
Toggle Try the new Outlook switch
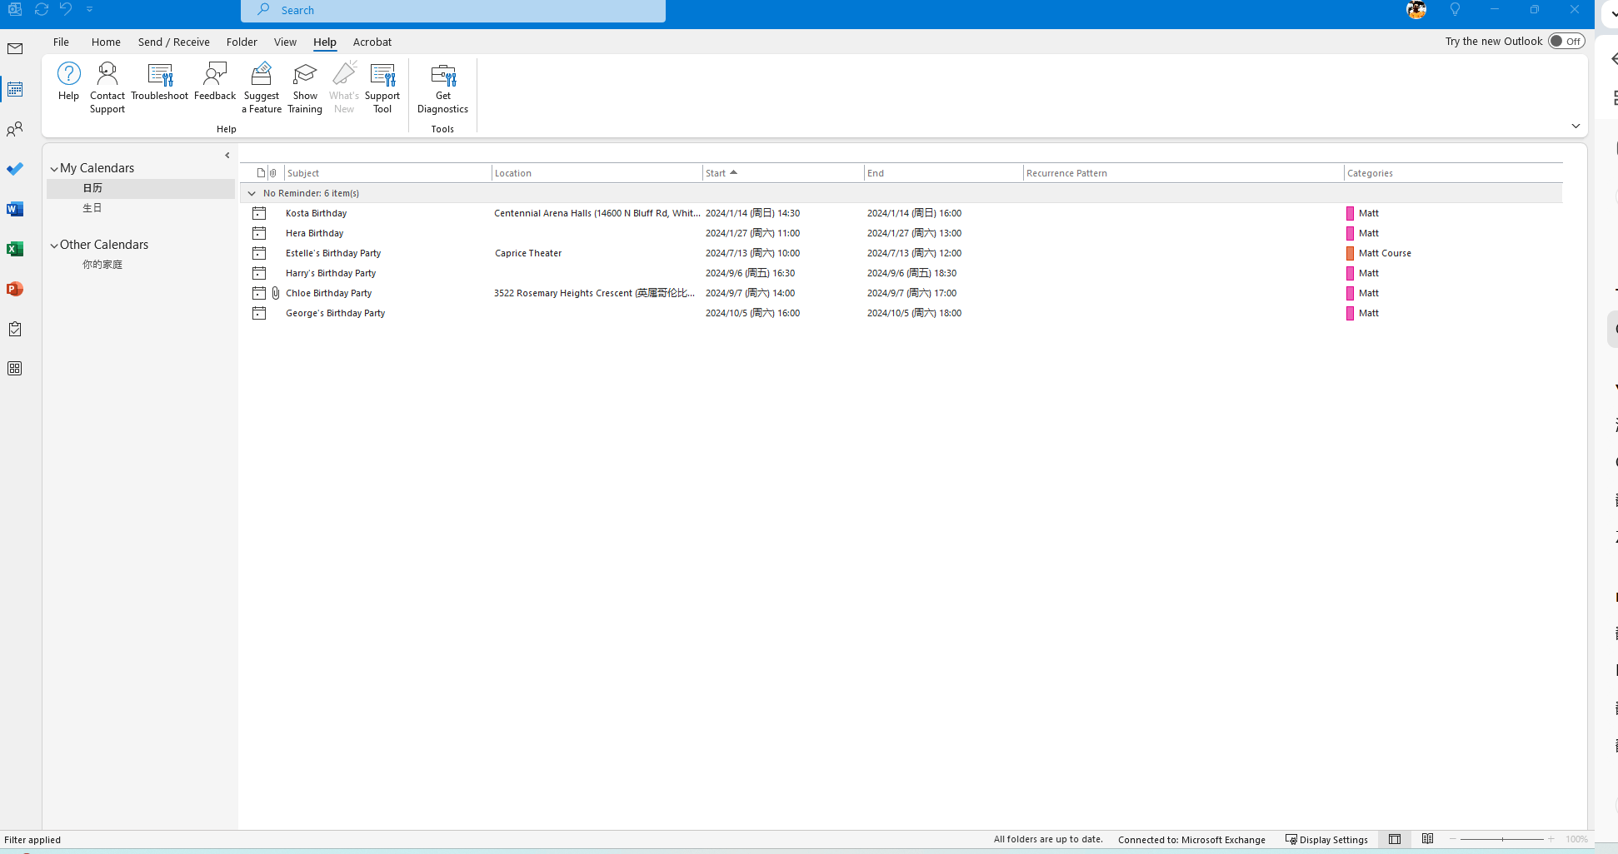(x=1565, y=40)
